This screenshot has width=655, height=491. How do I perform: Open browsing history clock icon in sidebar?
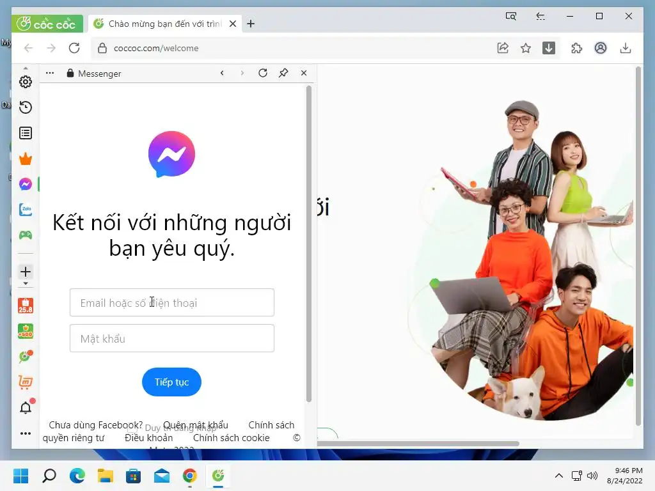26,107
